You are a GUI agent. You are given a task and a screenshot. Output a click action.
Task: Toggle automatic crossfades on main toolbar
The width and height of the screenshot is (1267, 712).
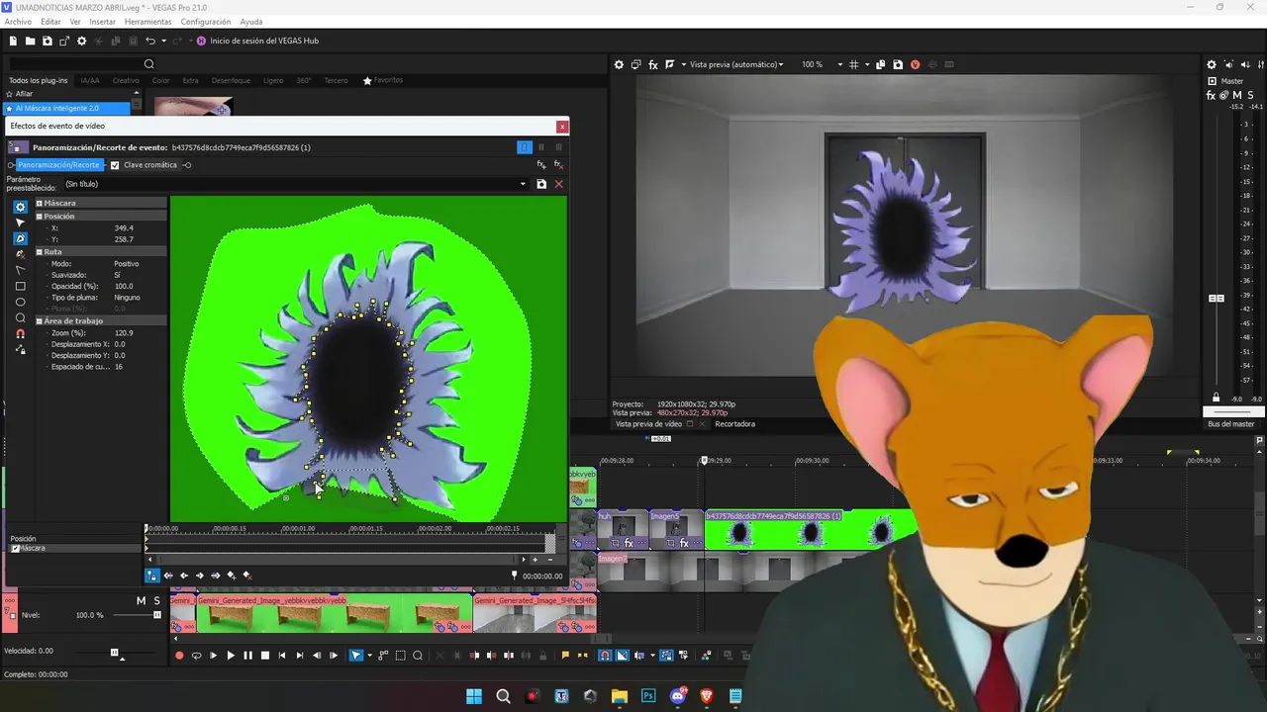tap(622, 655)
